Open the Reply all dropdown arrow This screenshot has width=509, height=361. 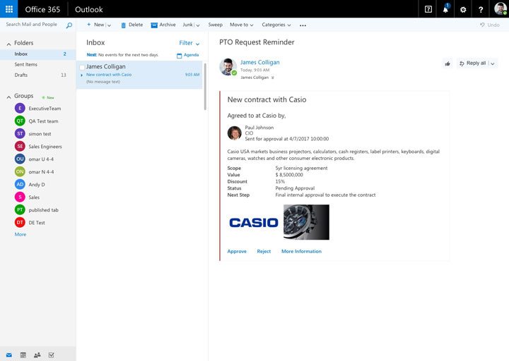493,63
